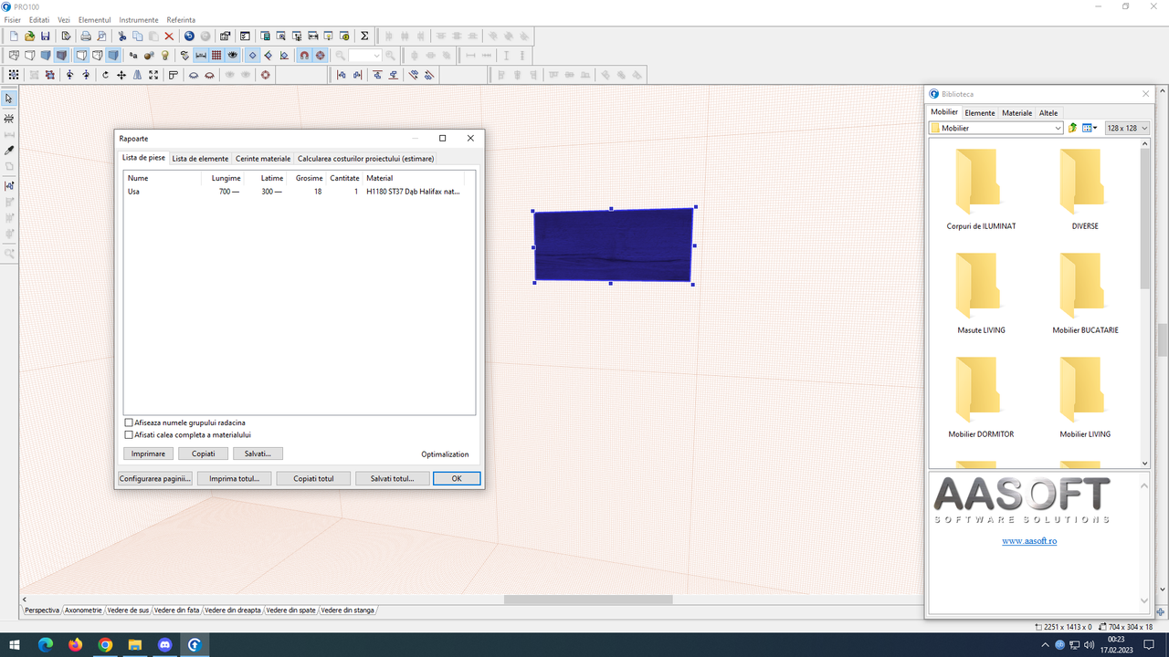Image resolution: width=1169 pixels, height=657 pixels.
Task: Open a project with the folder icon
Action: (29, 36)
